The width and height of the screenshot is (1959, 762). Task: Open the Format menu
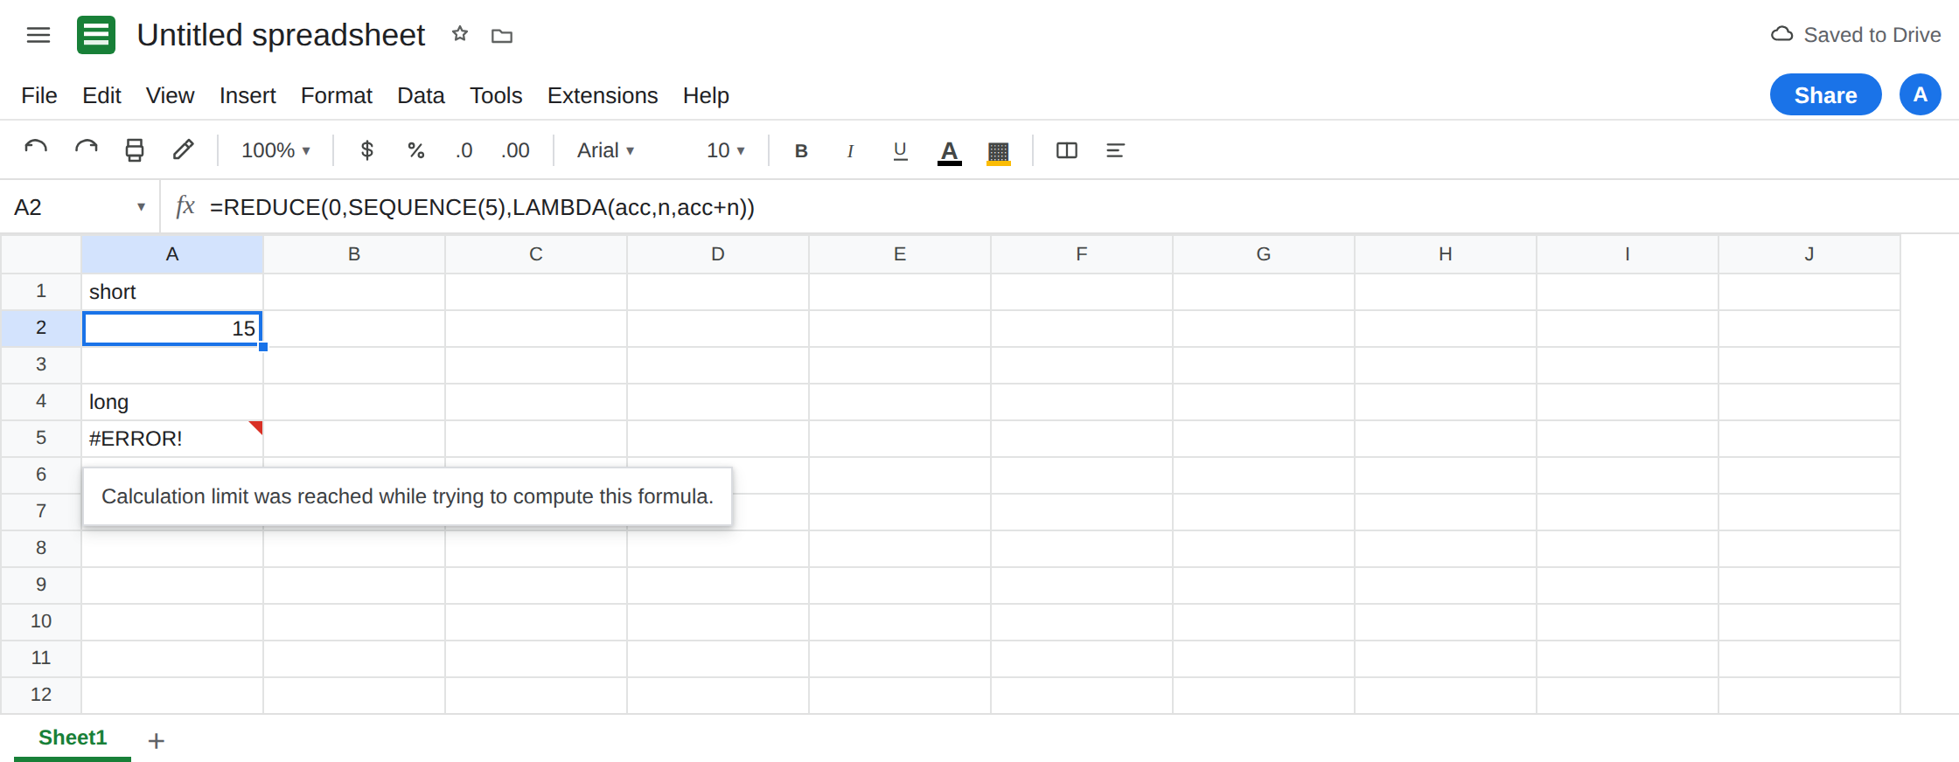[x=337, y=95]
